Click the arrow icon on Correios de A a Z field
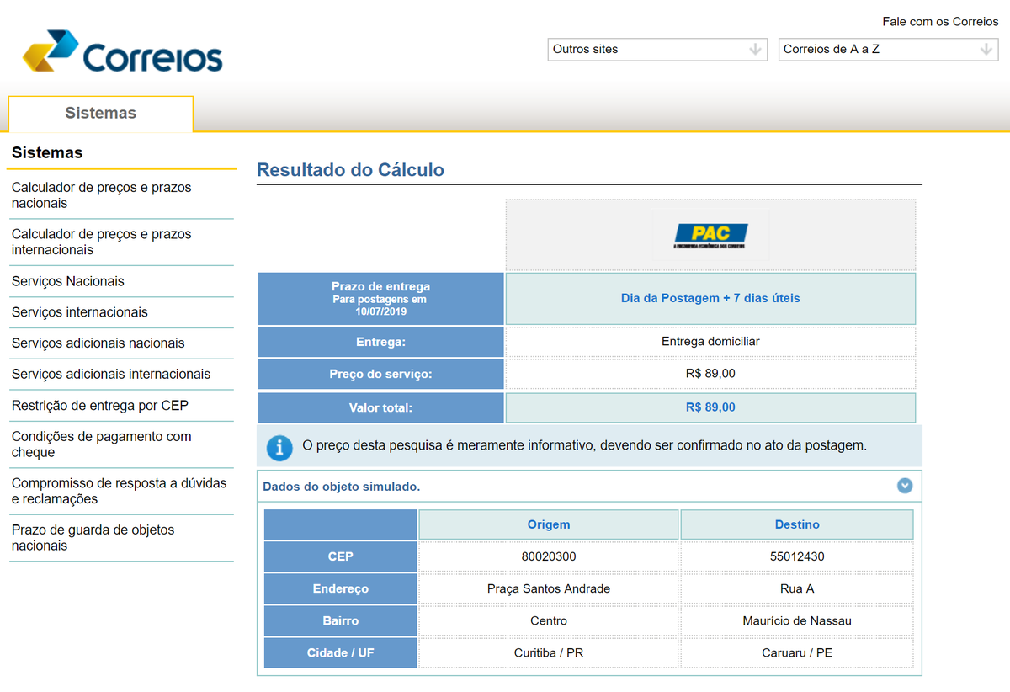This screenshot has height=692, width=1010. (x=986, y=50)
